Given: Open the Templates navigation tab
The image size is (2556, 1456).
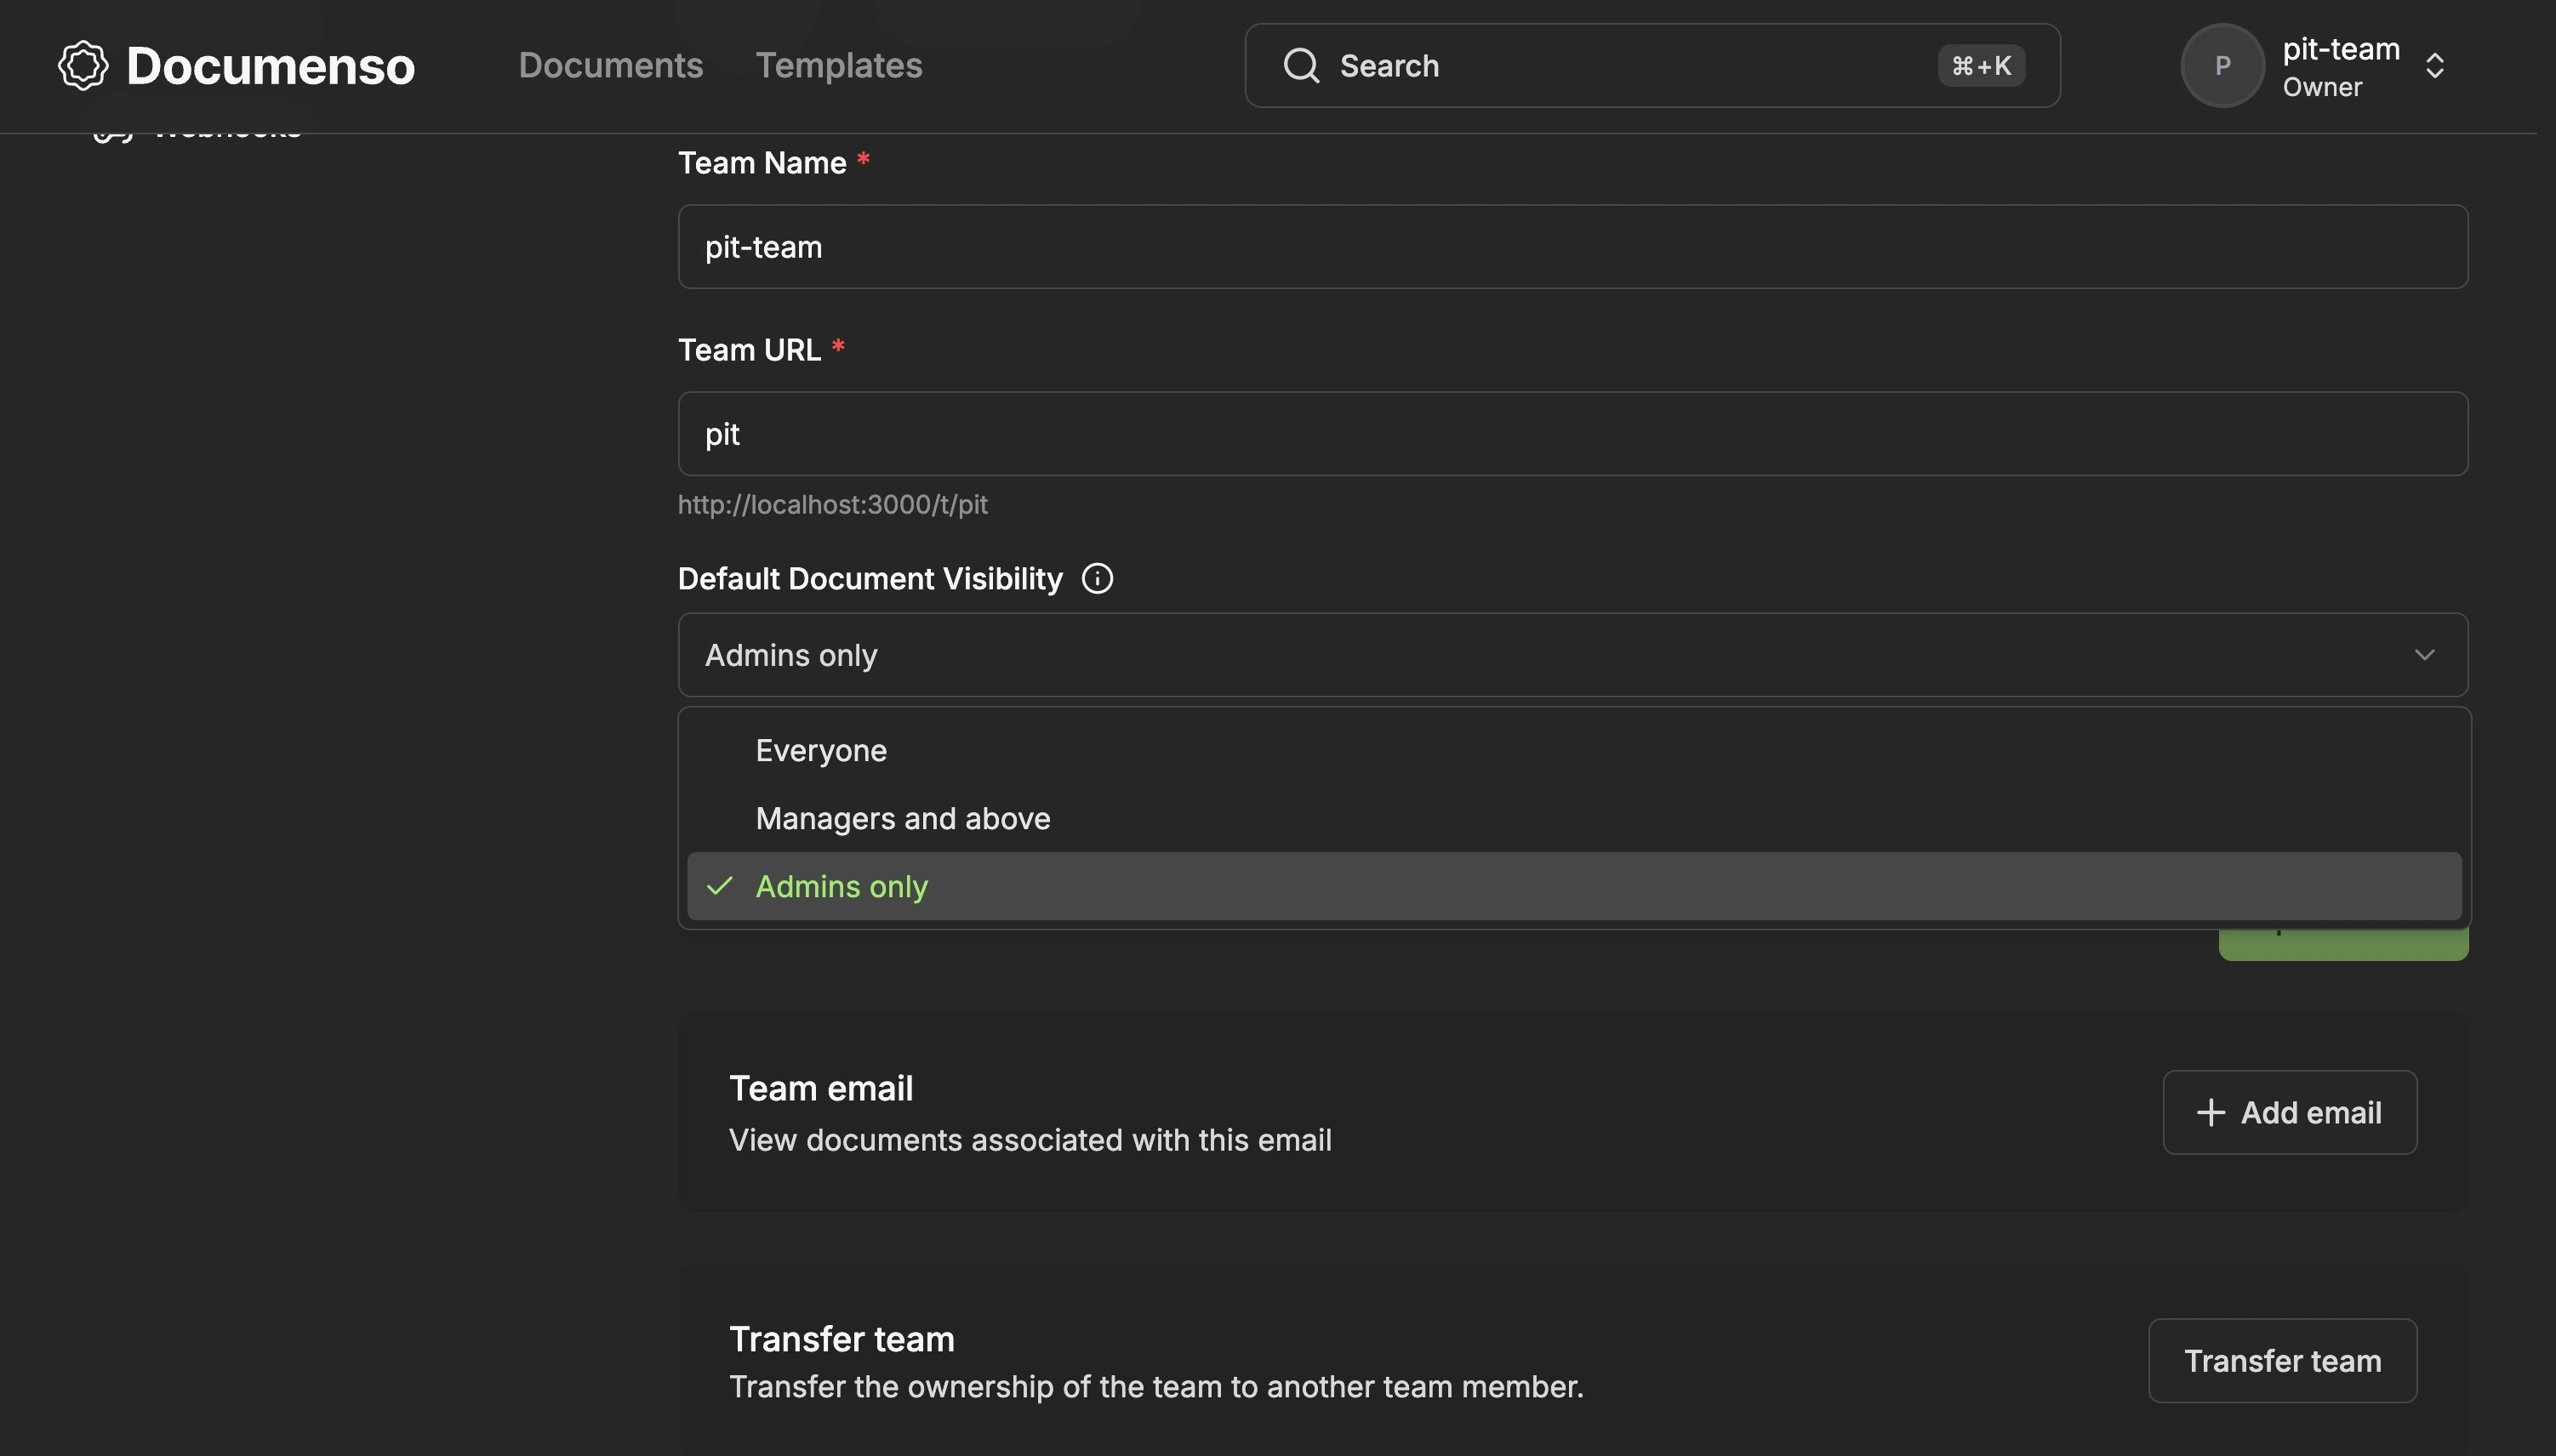Looking at the screenshot, I should coord(838,66).
